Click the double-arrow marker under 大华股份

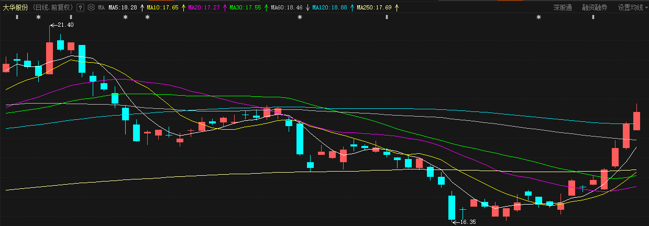pyautogui.click(x=17, y=18)
